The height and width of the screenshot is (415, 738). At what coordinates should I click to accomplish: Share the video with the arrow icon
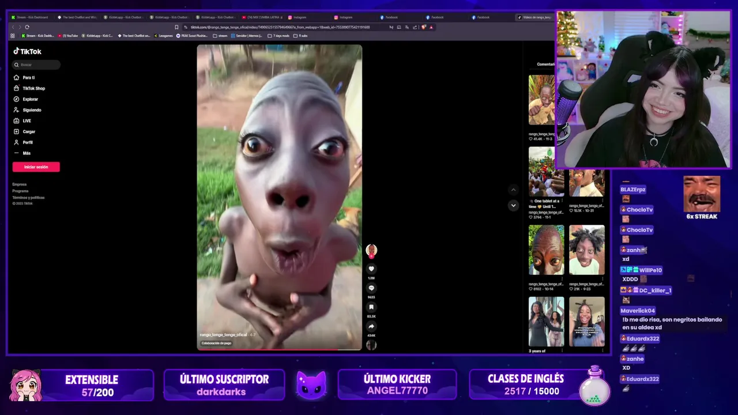coord(371,326)
